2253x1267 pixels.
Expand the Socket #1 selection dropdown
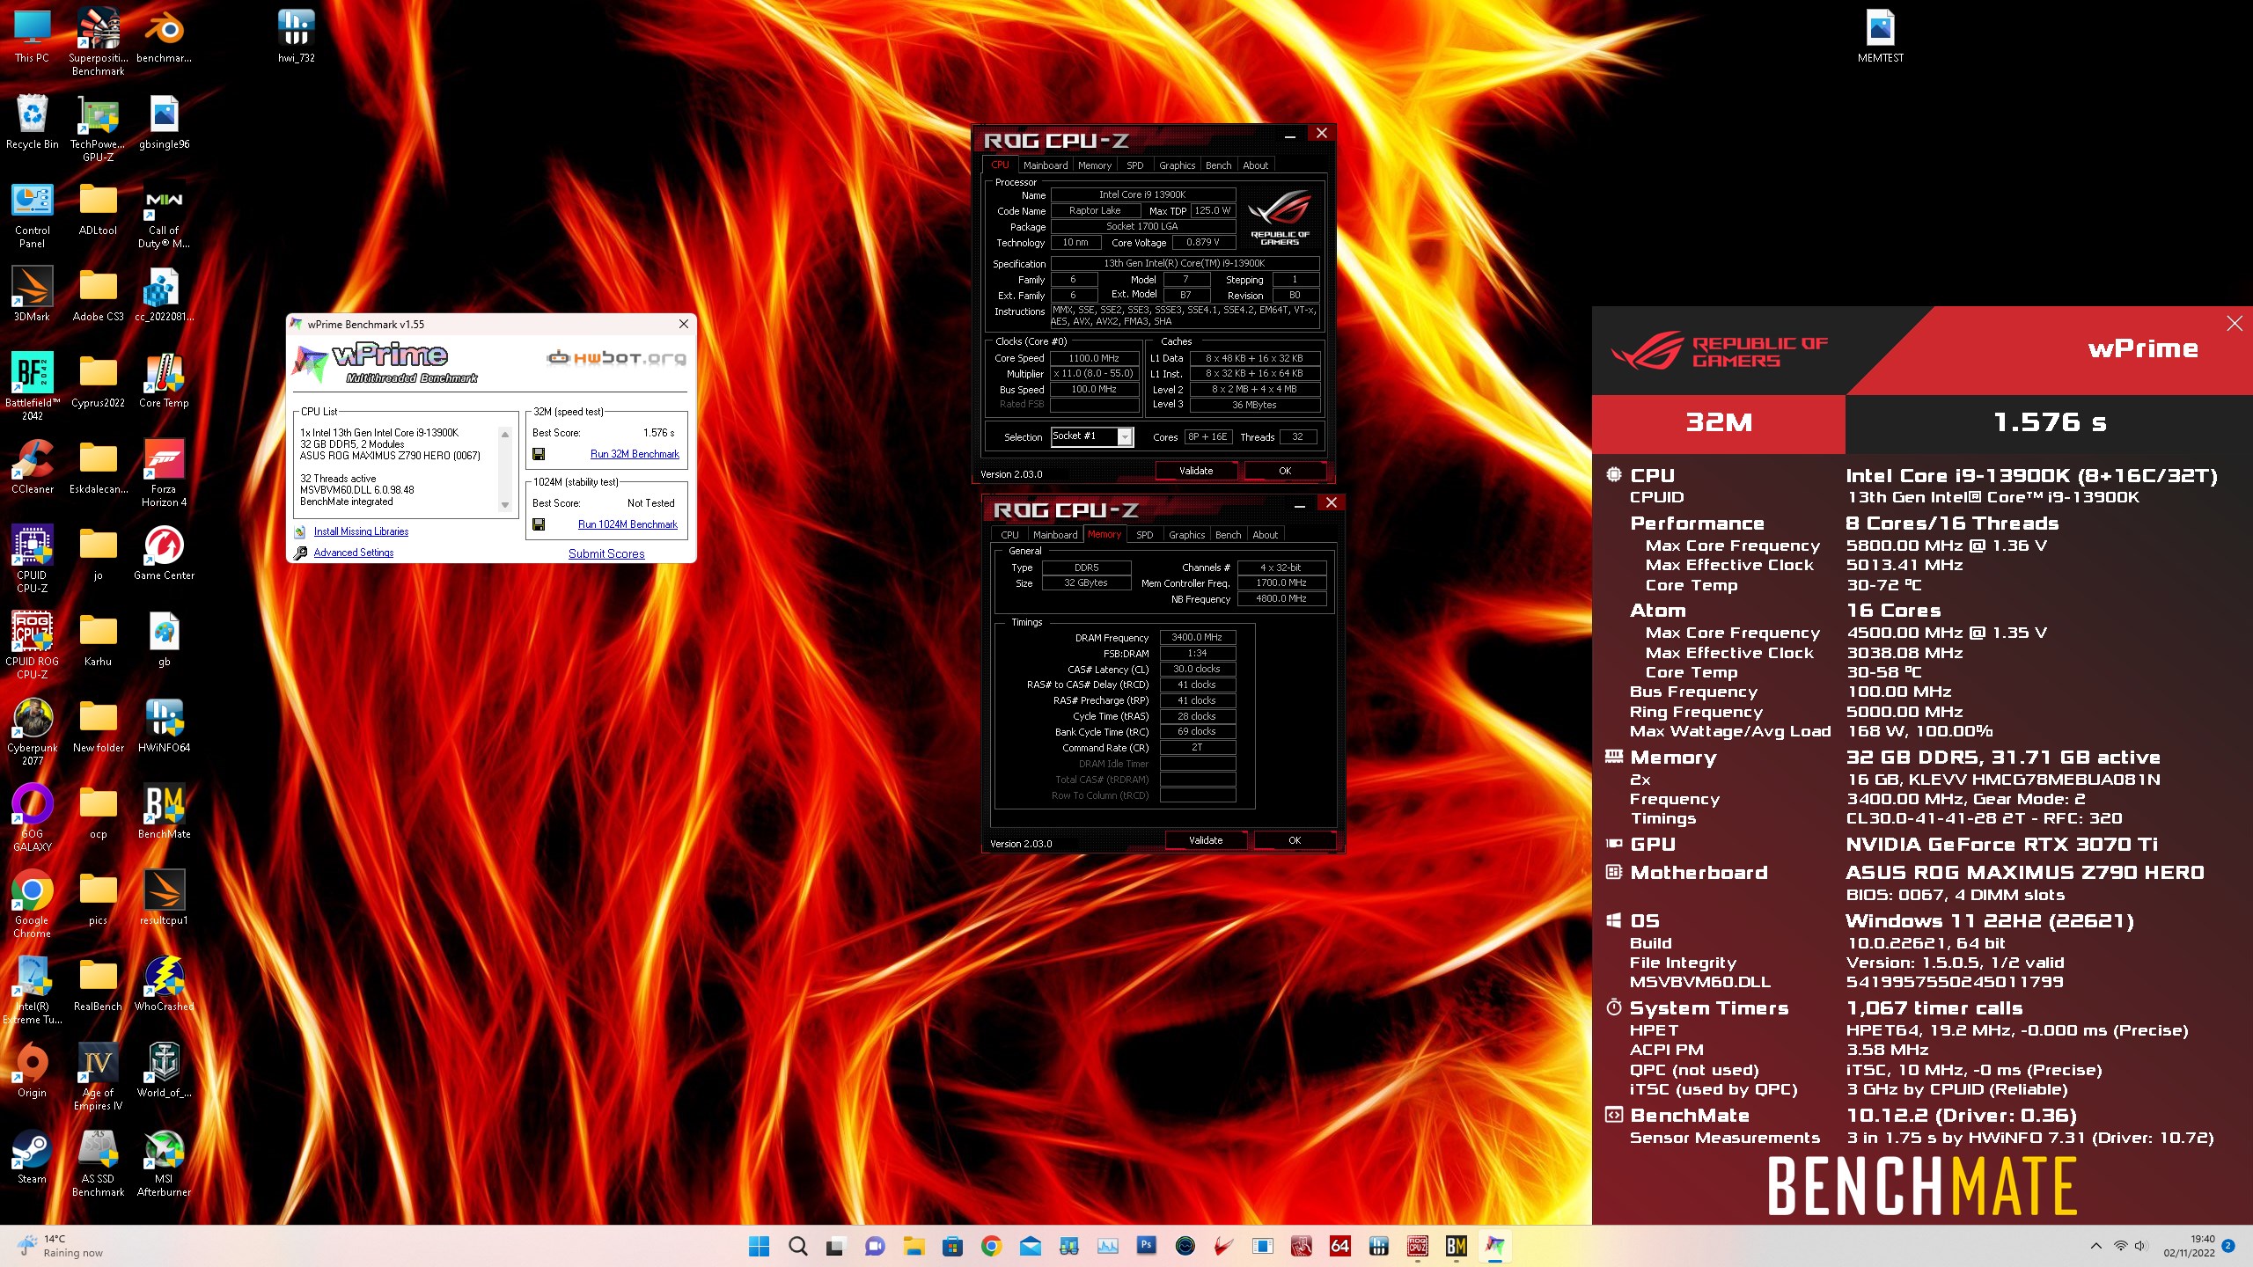(x=1125, y=436)
